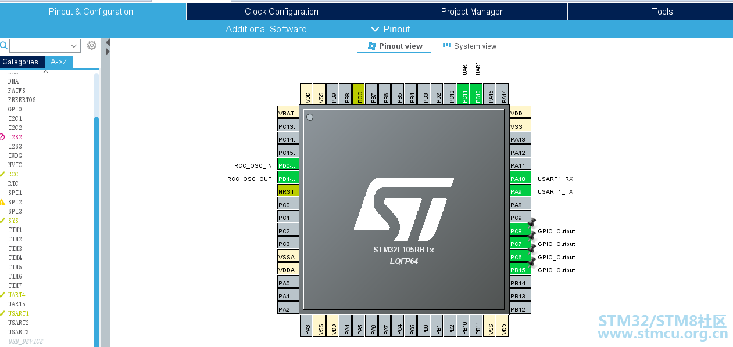
Task: Click the peripheral list vertical scrollbar
Action: pos(96,209)
